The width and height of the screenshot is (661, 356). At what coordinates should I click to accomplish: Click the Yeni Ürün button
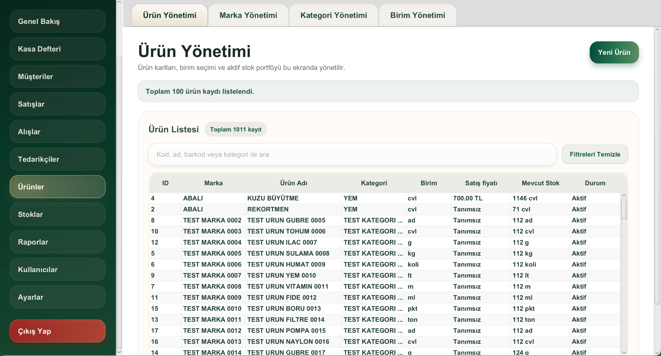point(614,52)
